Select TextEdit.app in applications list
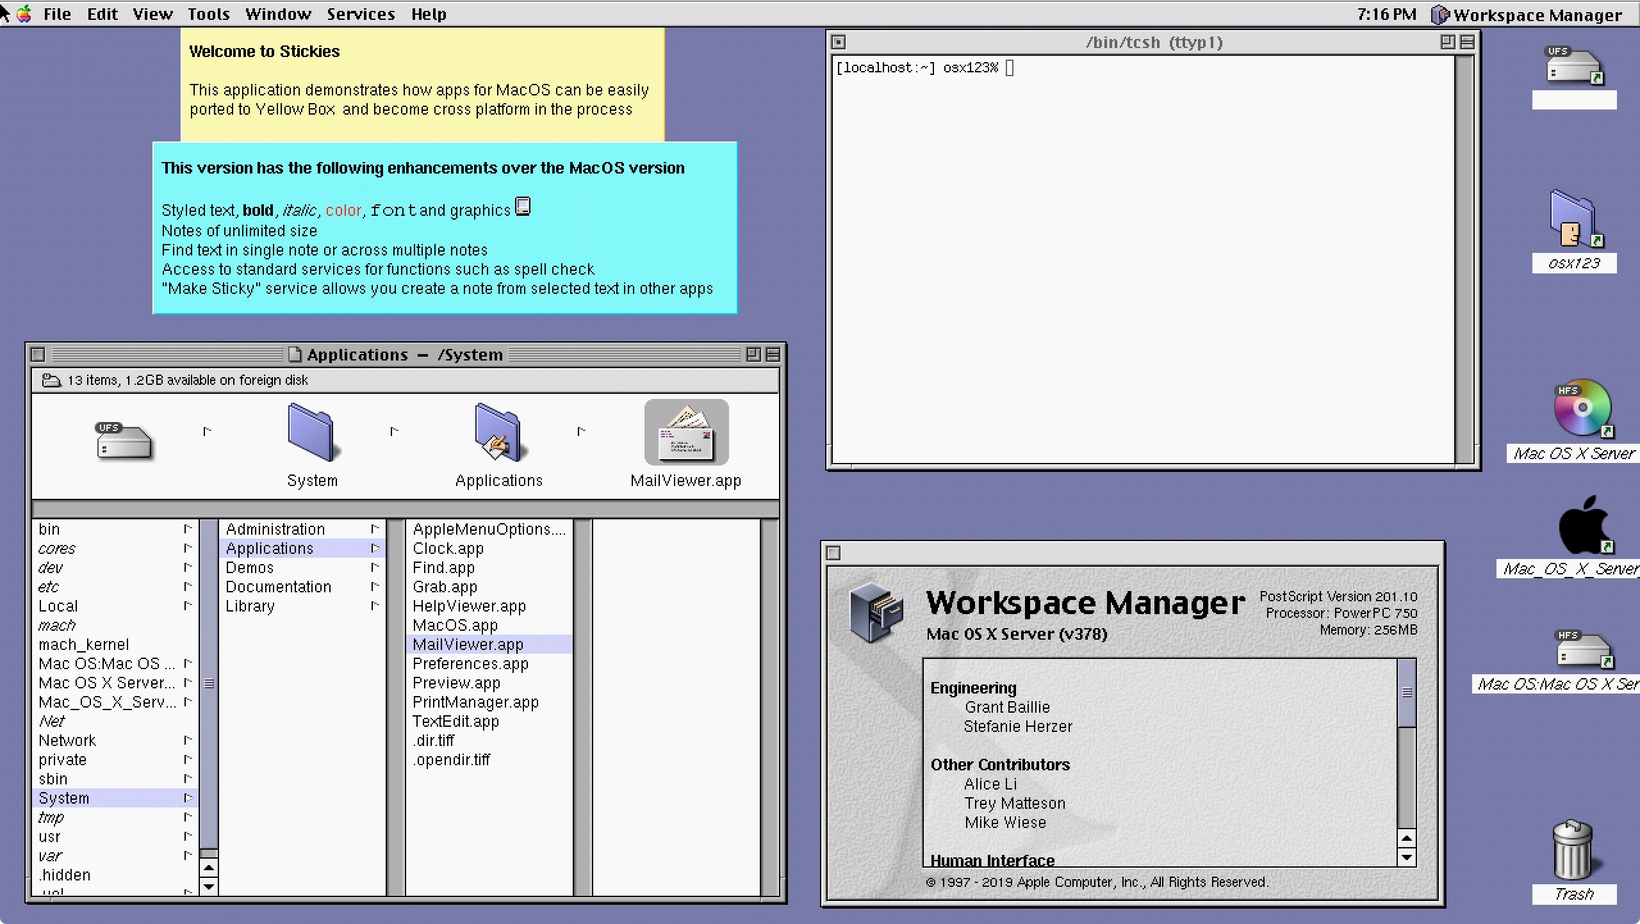The height and width of the screenshot is (924, 1640). [455, 722]
